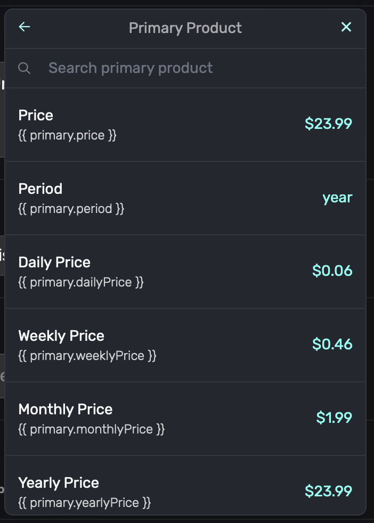Viewport: 374px width, 523px height.
Task: Click the {{ primary.monthlyPrice }} template text
Action: [91, 429]
